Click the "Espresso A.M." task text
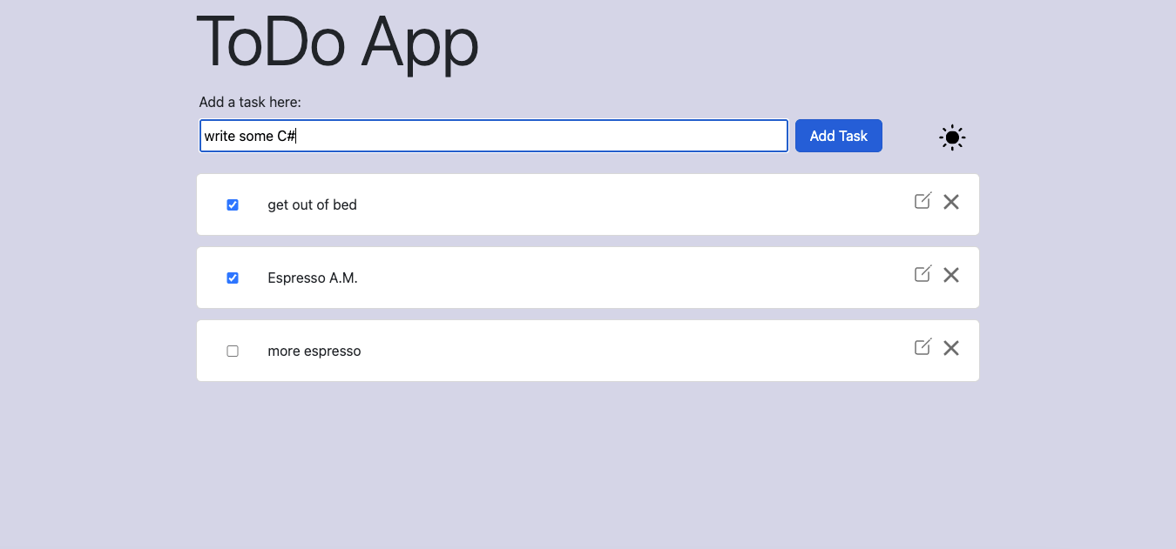 point(313,278)
